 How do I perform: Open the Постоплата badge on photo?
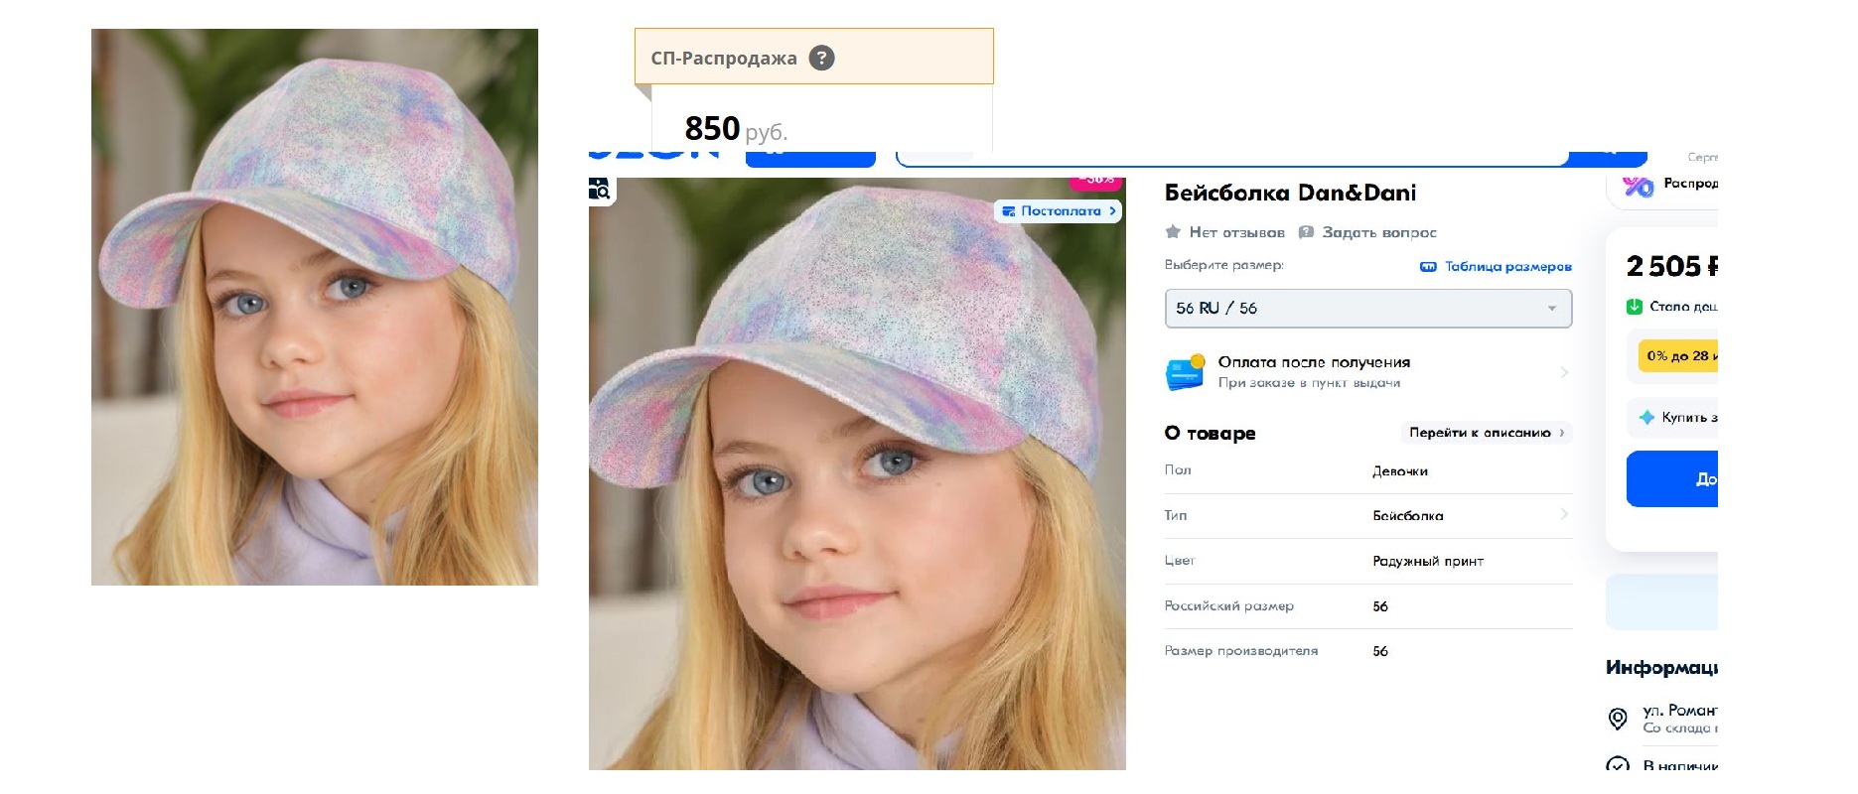tap(1059, 211)
